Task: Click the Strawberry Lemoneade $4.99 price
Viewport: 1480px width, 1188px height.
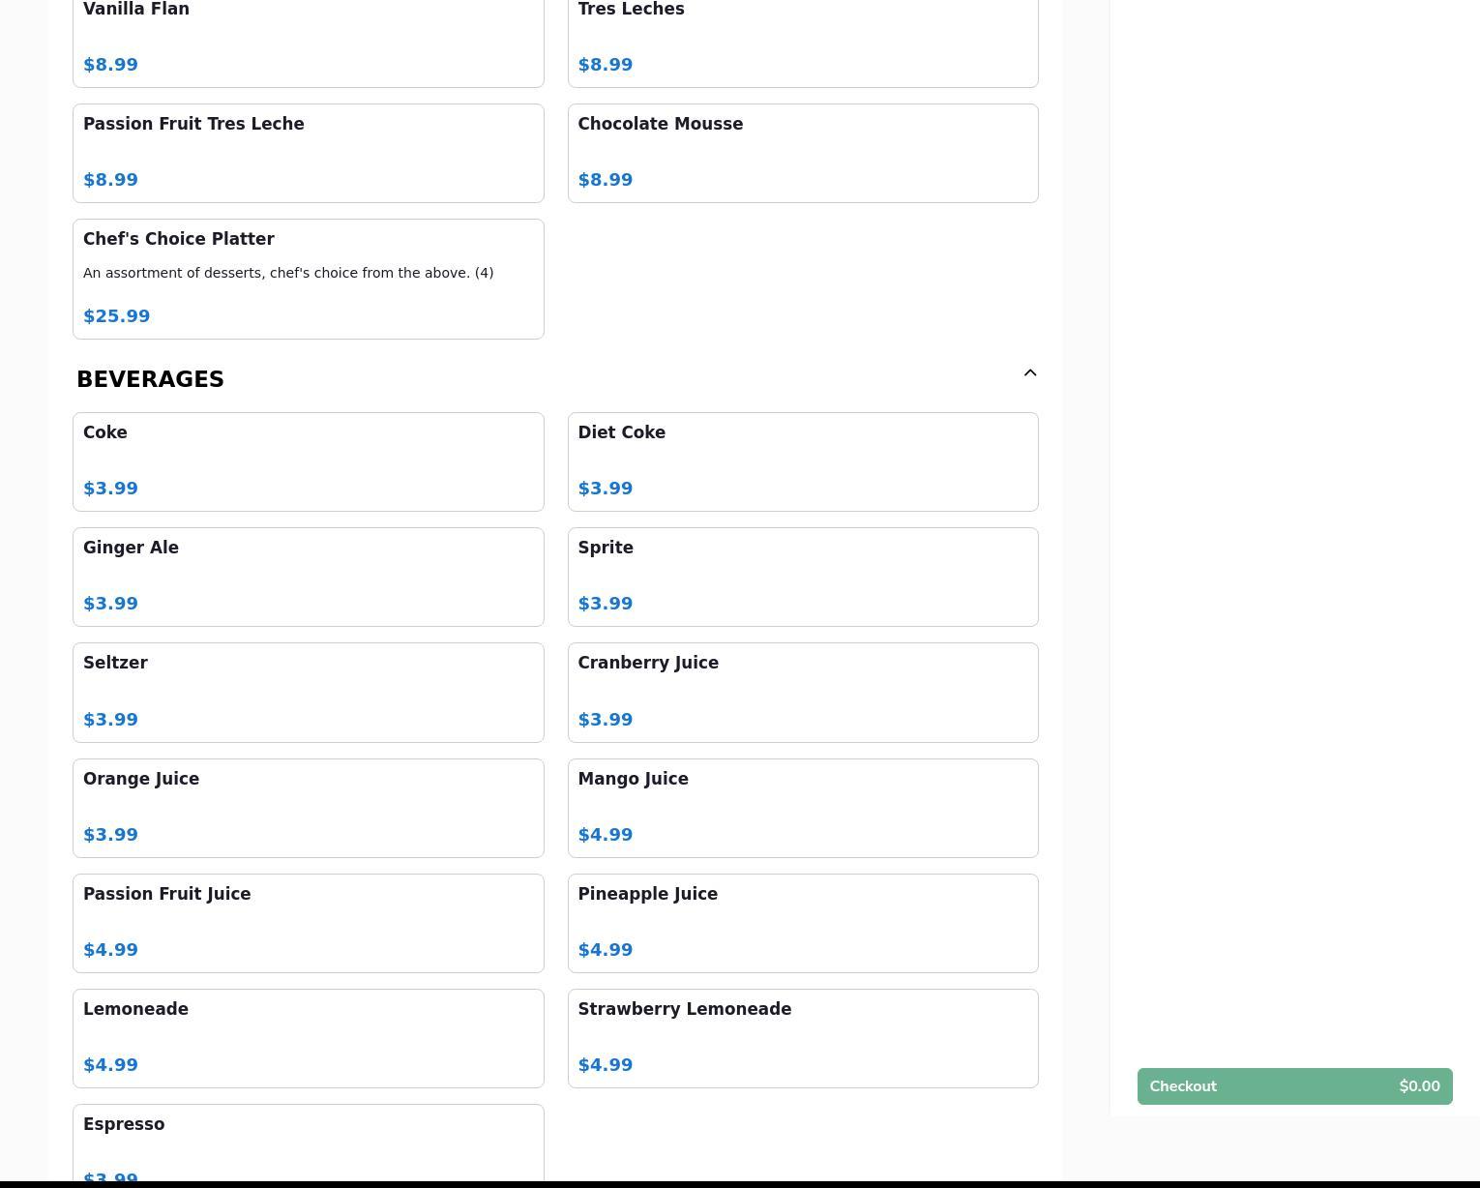Action: point(606,1065)
